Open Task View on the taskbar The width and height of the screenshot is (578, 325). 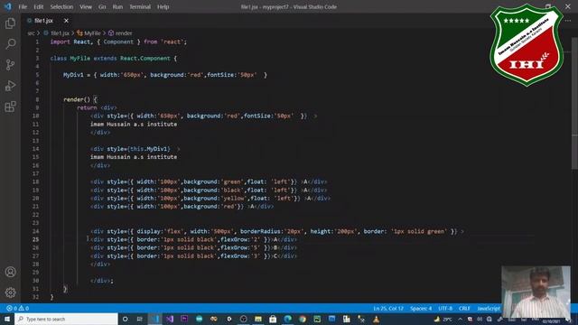point(140,319)
